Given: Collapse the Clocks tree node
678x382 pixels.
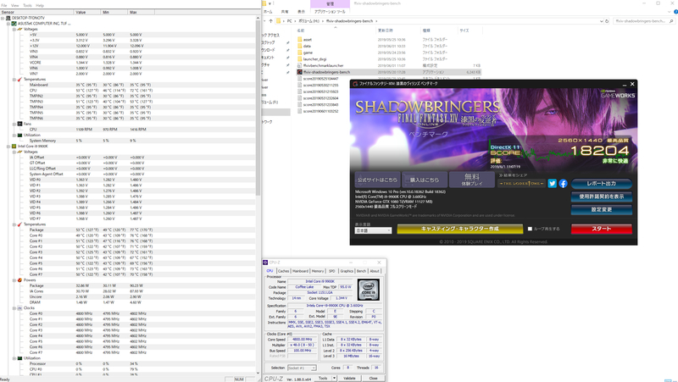Looking at the screenshot, I should click(14, 307).
